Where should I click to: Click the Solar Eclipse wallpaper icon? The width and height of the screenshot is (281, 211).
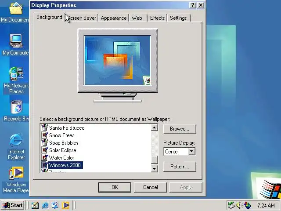click(x=45, y=150)
